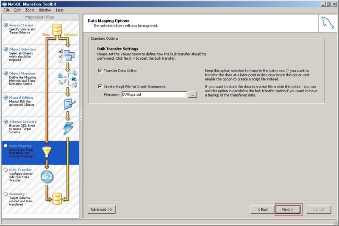This screenshot has width=339, height=226.
Task: Click the Object Selection checklist icon
Action: pyautogui.click(x=61, y=56)
